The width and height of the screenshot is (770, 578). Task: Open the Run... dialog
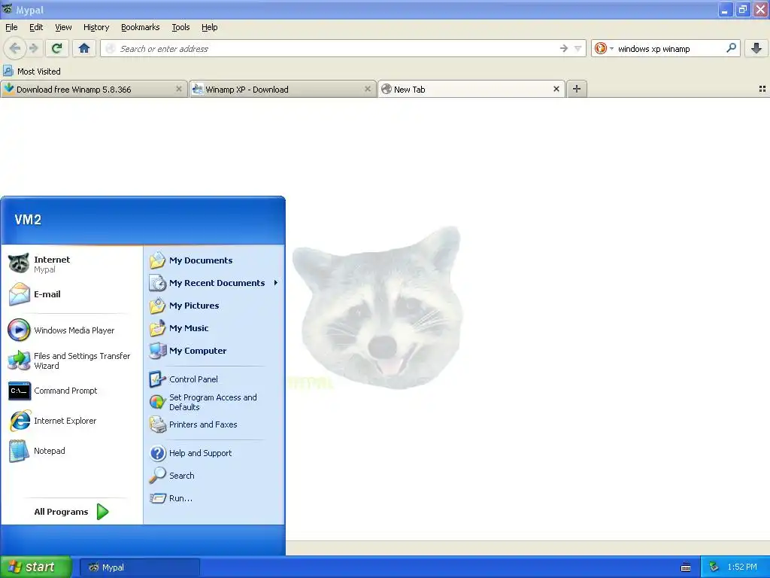[x=214, y=498]
